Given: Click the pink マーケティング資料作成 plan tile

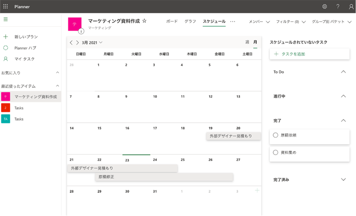Looking at the screenshot, I should pos(75,24).
